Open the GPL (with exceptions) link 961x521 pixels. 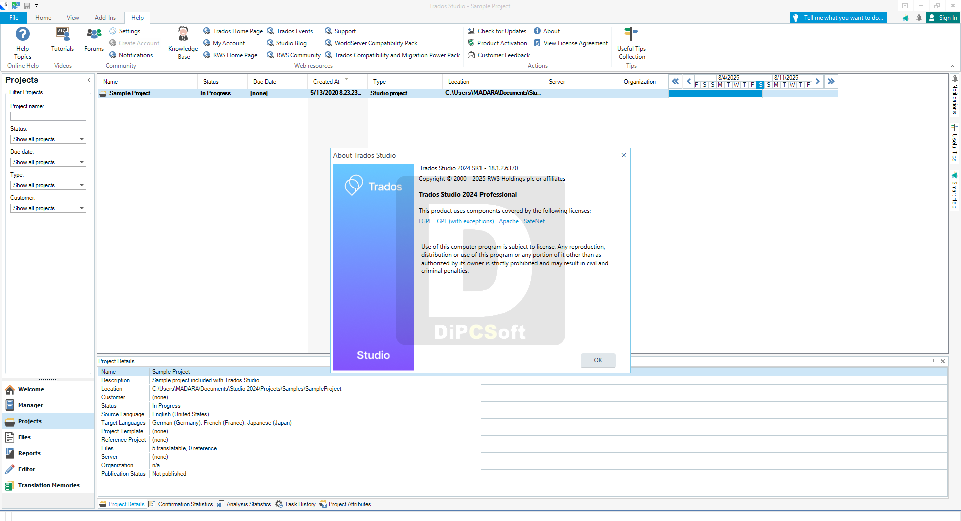pyautogui.click(x=465, y=221)
